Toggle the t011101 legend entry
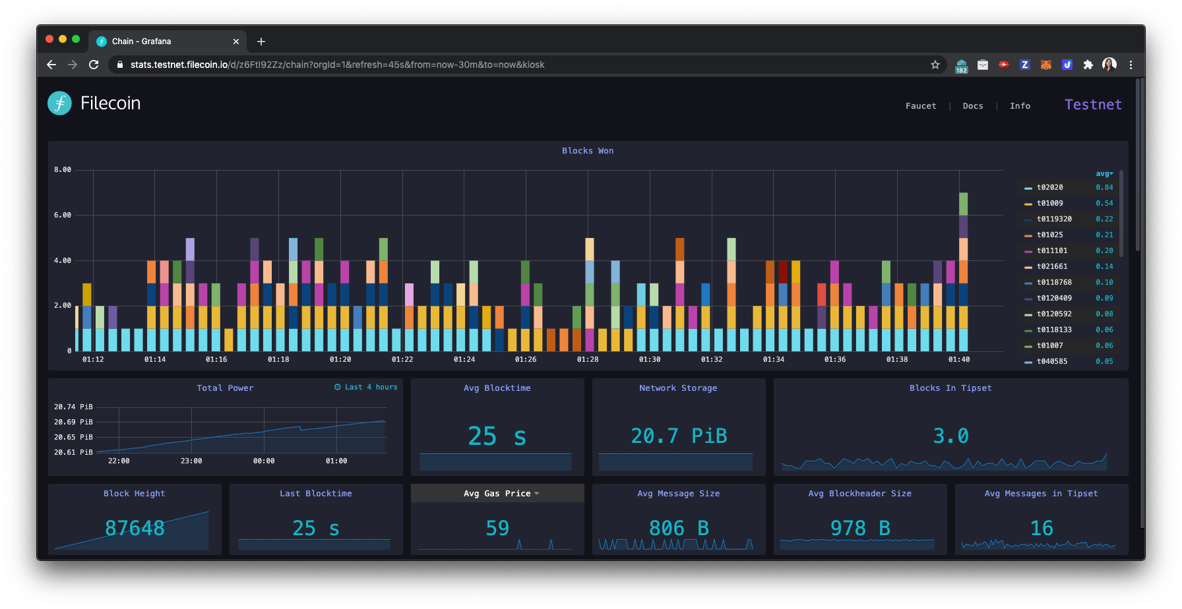Image resolution: width=1182 pixels, height=609 pixels. 1051,251
